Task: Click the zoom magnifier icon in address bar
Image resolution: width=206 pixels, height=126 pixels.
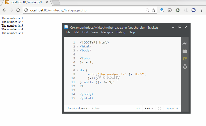Action: tap(147, 10)
